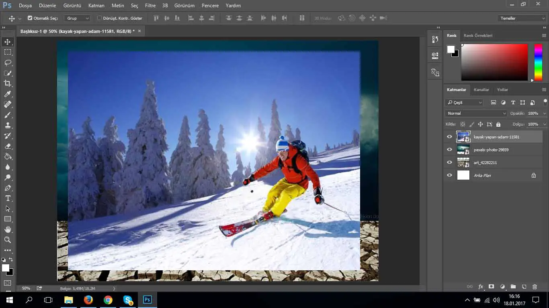Open the Filtre menu
The height and width of the screenshot is (308, 549).
150,6
